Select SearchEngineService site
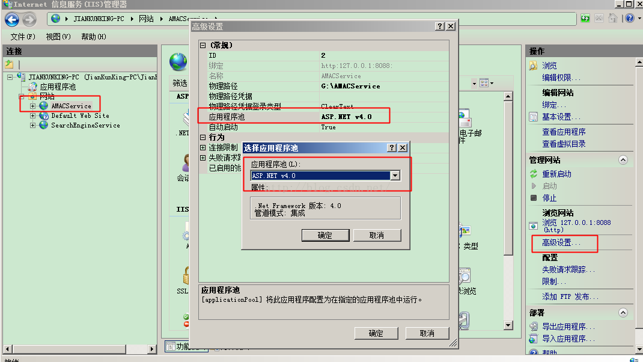643x362 pixels. pos(85,125)
